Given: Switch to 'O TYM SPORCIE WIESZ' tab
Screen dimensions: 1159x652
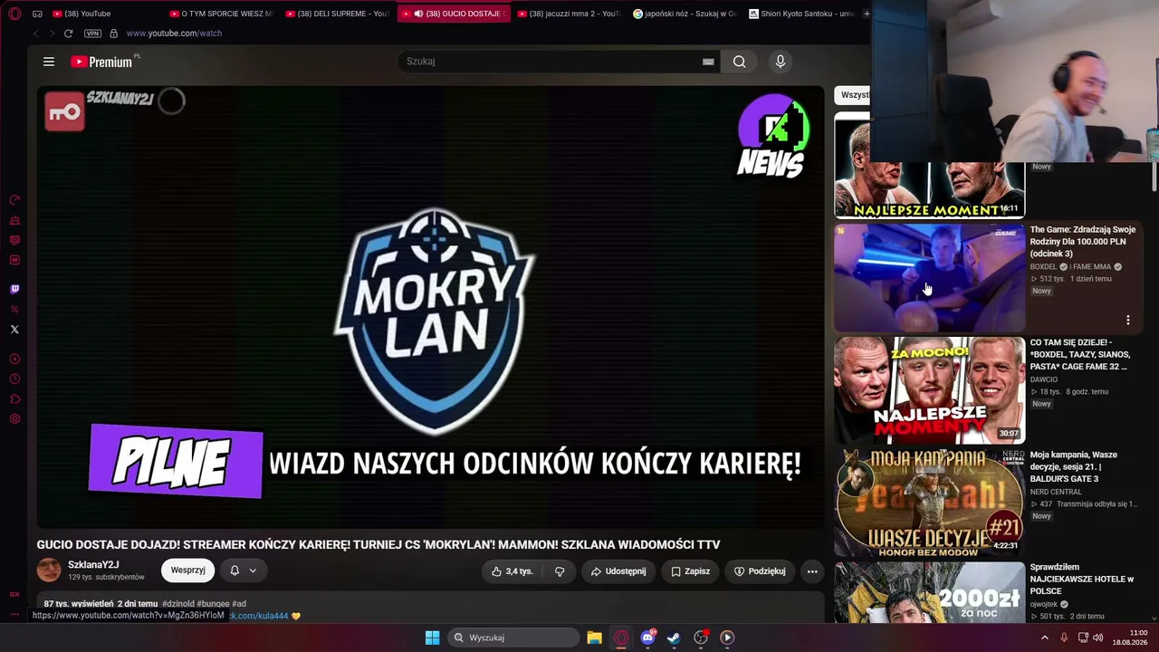Looking at the screenshot, I should (x=222, y=14).
